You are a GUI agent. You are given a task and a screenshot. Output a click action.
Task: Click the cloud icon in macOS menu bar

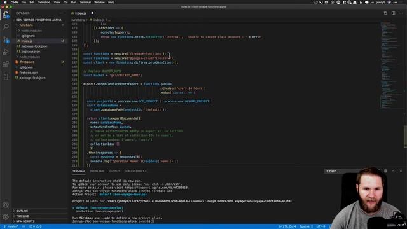355,2
